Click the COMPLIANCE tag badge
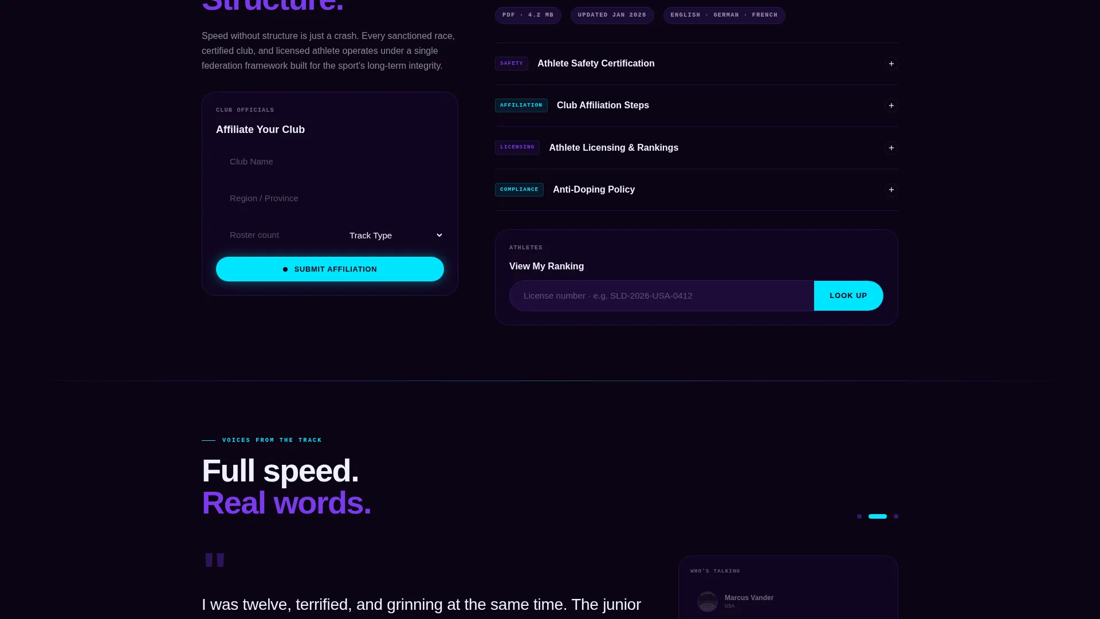1100x619 pixels. pyautogui.click(x=519, y=190)
